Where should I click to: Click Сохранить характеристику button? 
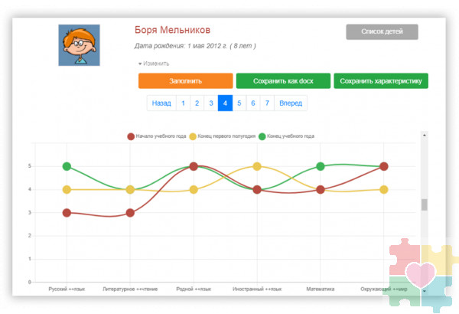[x=380, y=81]
